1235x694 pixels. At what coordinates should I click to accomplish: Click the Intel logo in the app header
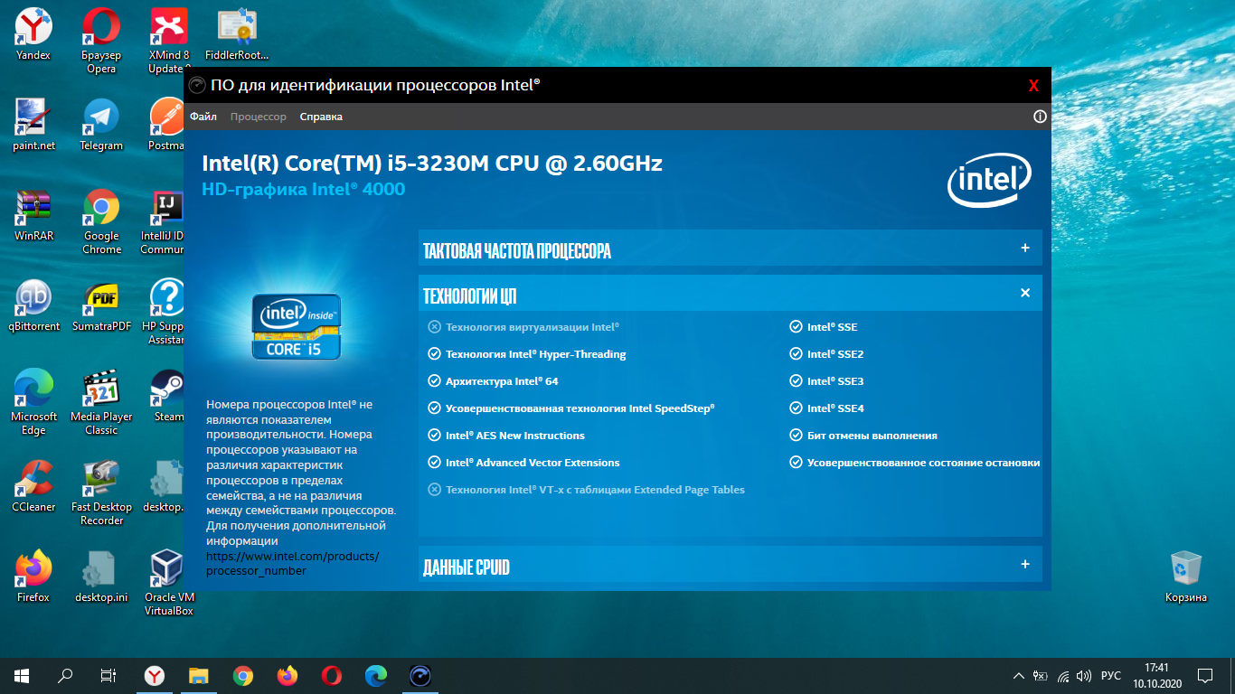tap(989, 181)
